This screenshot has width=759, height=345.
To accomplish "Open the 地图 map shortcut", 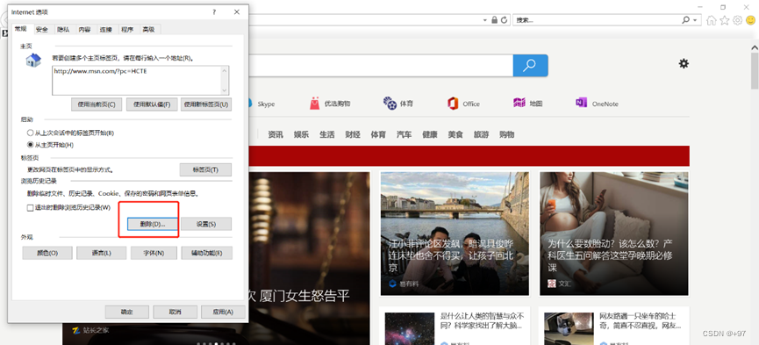I will pos(527,104).
